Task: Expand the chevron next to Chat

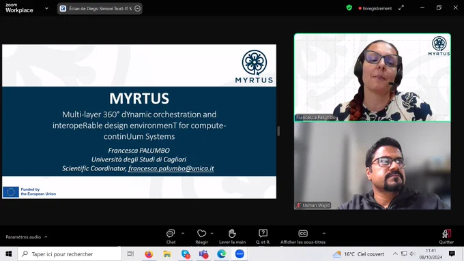Action: [x=183, y=234]
